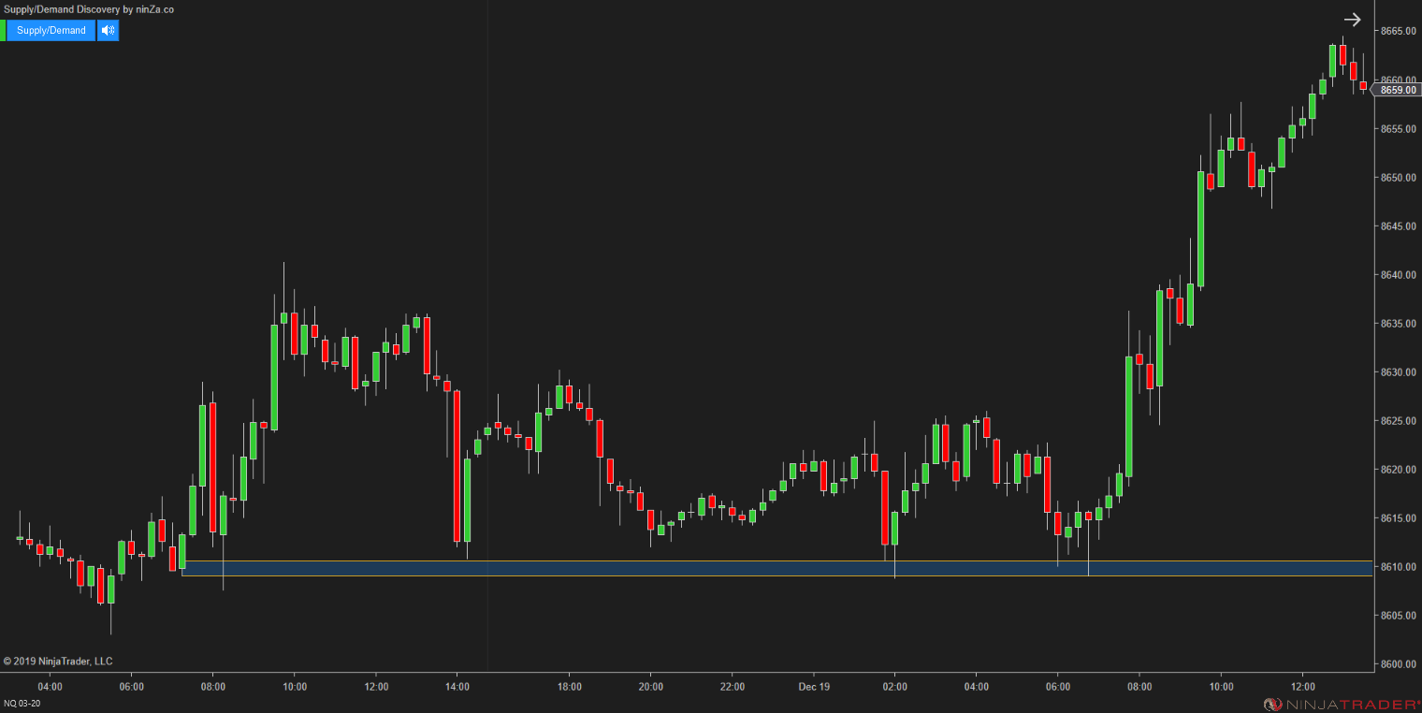Select the blue Supply/Demand indicator button
The image size is (1422, 713).
[50, 30]
